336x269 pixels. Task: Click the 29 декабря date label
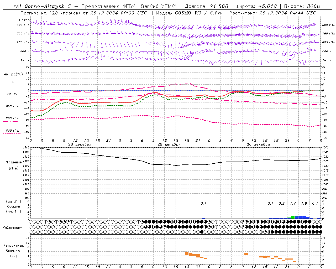coord(169,144)
